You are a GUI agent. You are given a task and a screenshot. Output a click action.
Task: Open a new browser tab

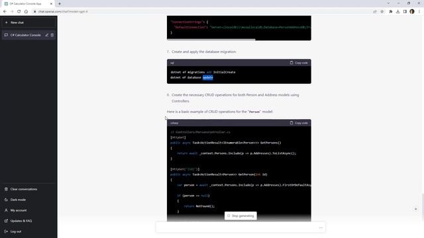[x=60, y=4]
